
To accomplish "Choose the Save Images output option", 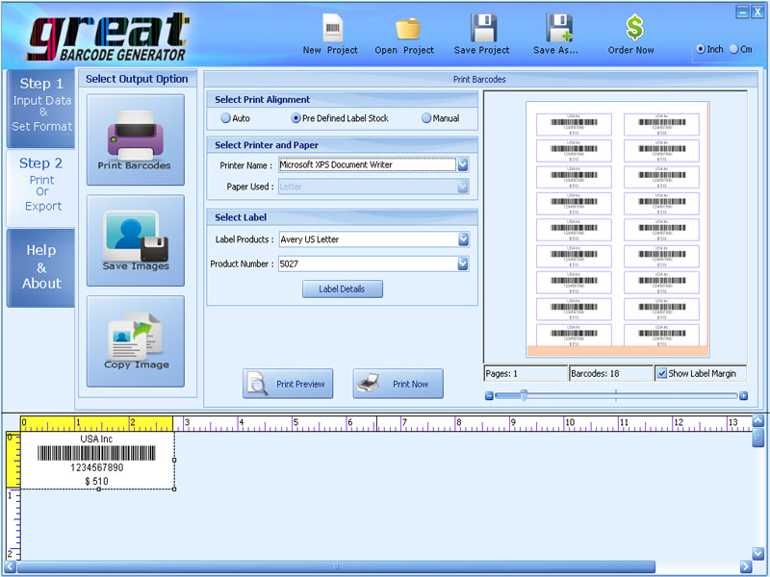I will click(135, 240).
